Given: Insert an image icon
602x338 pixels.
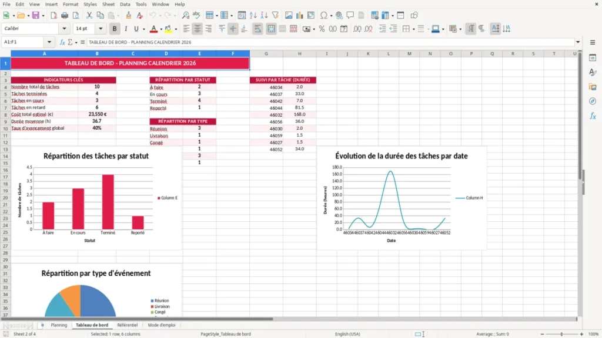Looking at the screenshot, I should click(x=289, y=15).
